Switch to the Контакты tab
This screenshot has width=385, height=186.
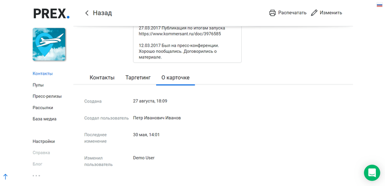102,78
